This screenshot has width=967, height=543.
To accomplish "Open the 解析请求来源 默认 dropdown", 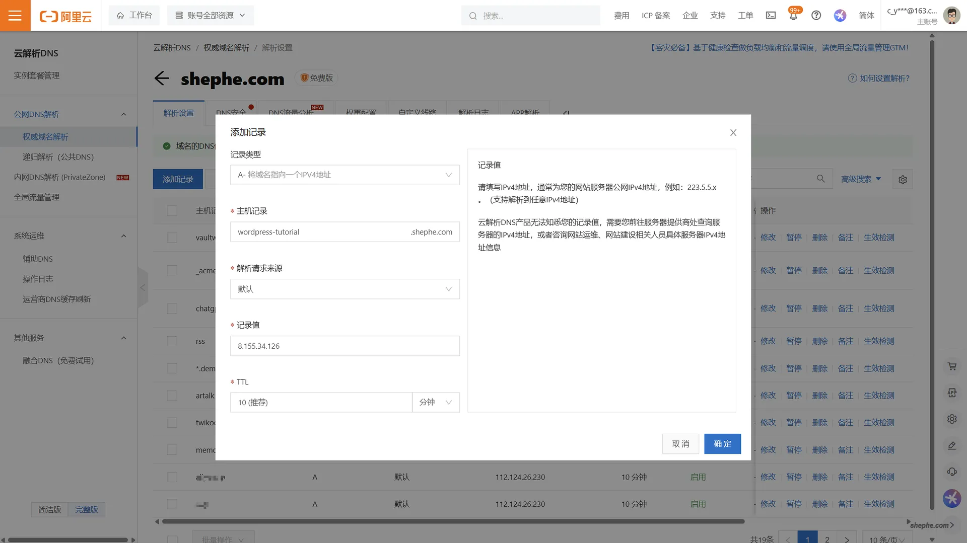I will pos(344,289).
